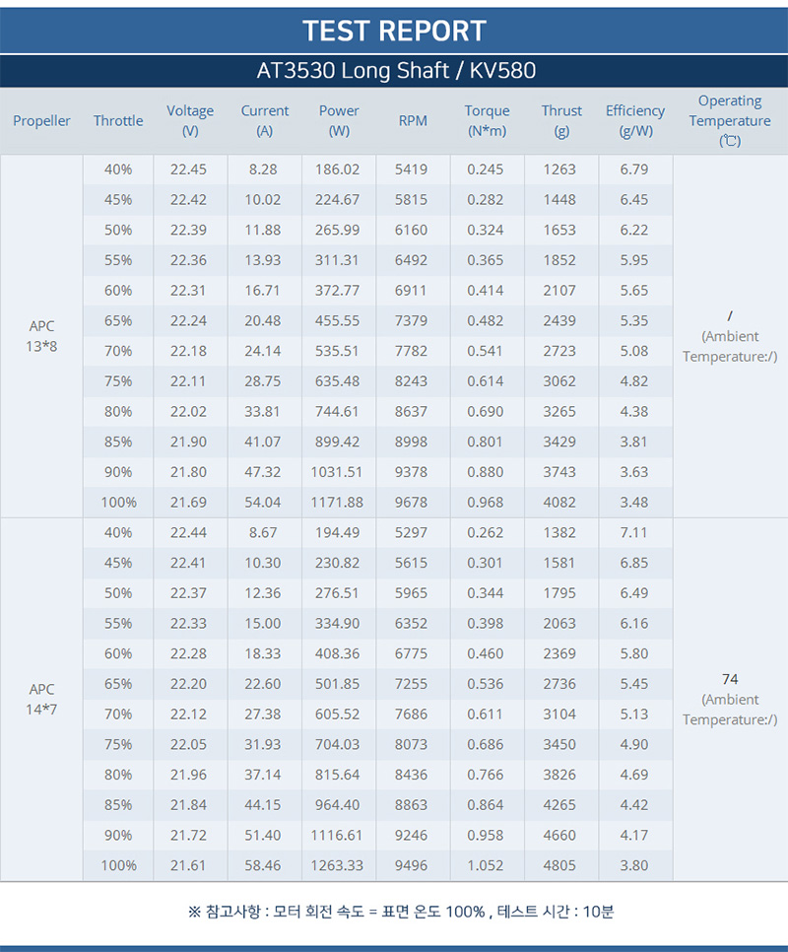This screenshot has width=788, height=952.
Task: Click the Throttle column header
Action: pyautogui.click(x=118, y=121)
